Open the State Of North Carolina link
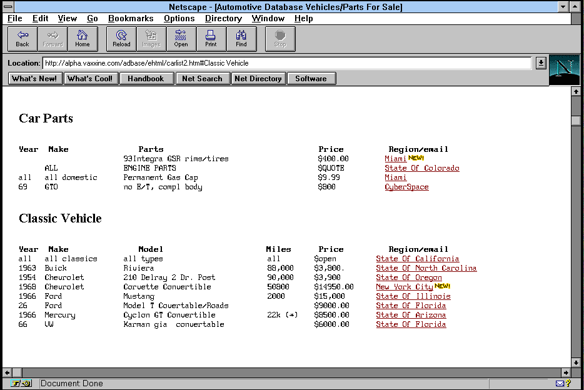 [x=426, y=268]
